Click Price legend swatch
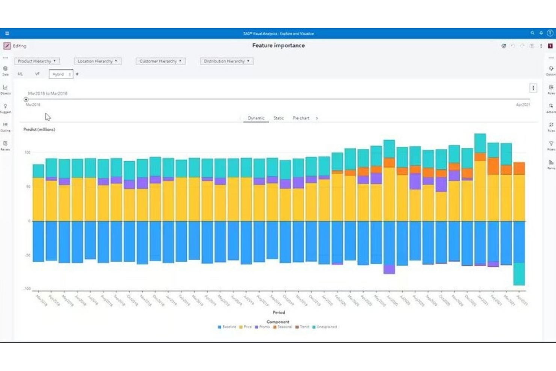The height and width of the screenshot is (371, 556). 241,327
